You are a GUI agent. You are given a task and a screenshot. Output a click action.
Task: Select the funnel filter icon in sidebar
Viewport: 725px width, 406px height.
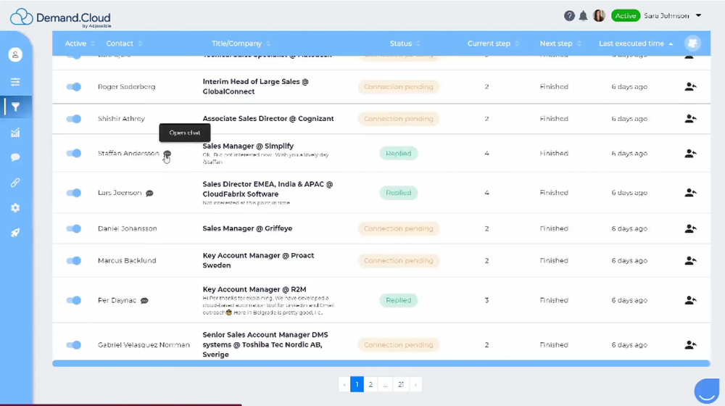tap(15, 107)
